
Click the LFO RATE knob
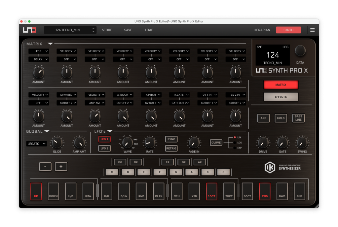[x=149, y=143]
